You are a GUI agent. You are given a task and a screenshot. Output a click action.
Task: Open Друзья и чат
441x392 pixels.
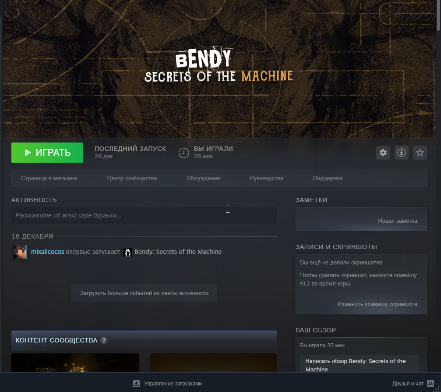(408, 384)
